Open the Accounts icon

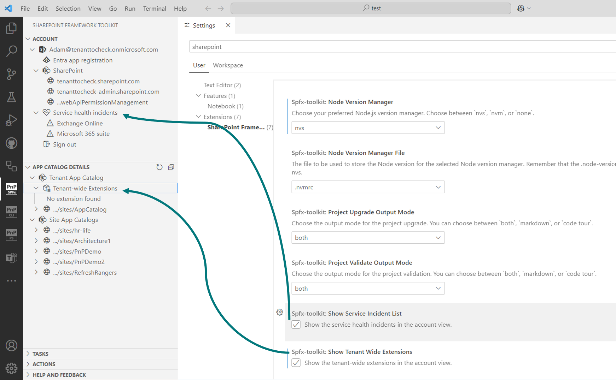click(x=11, y=345)
